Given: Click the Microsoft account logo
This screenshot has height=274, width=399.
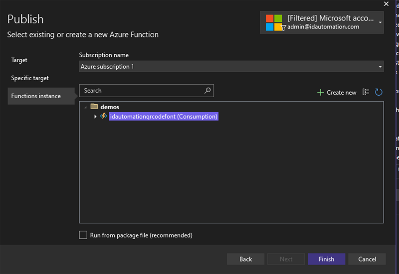Looking at the screenshot, I should (274, 22).
